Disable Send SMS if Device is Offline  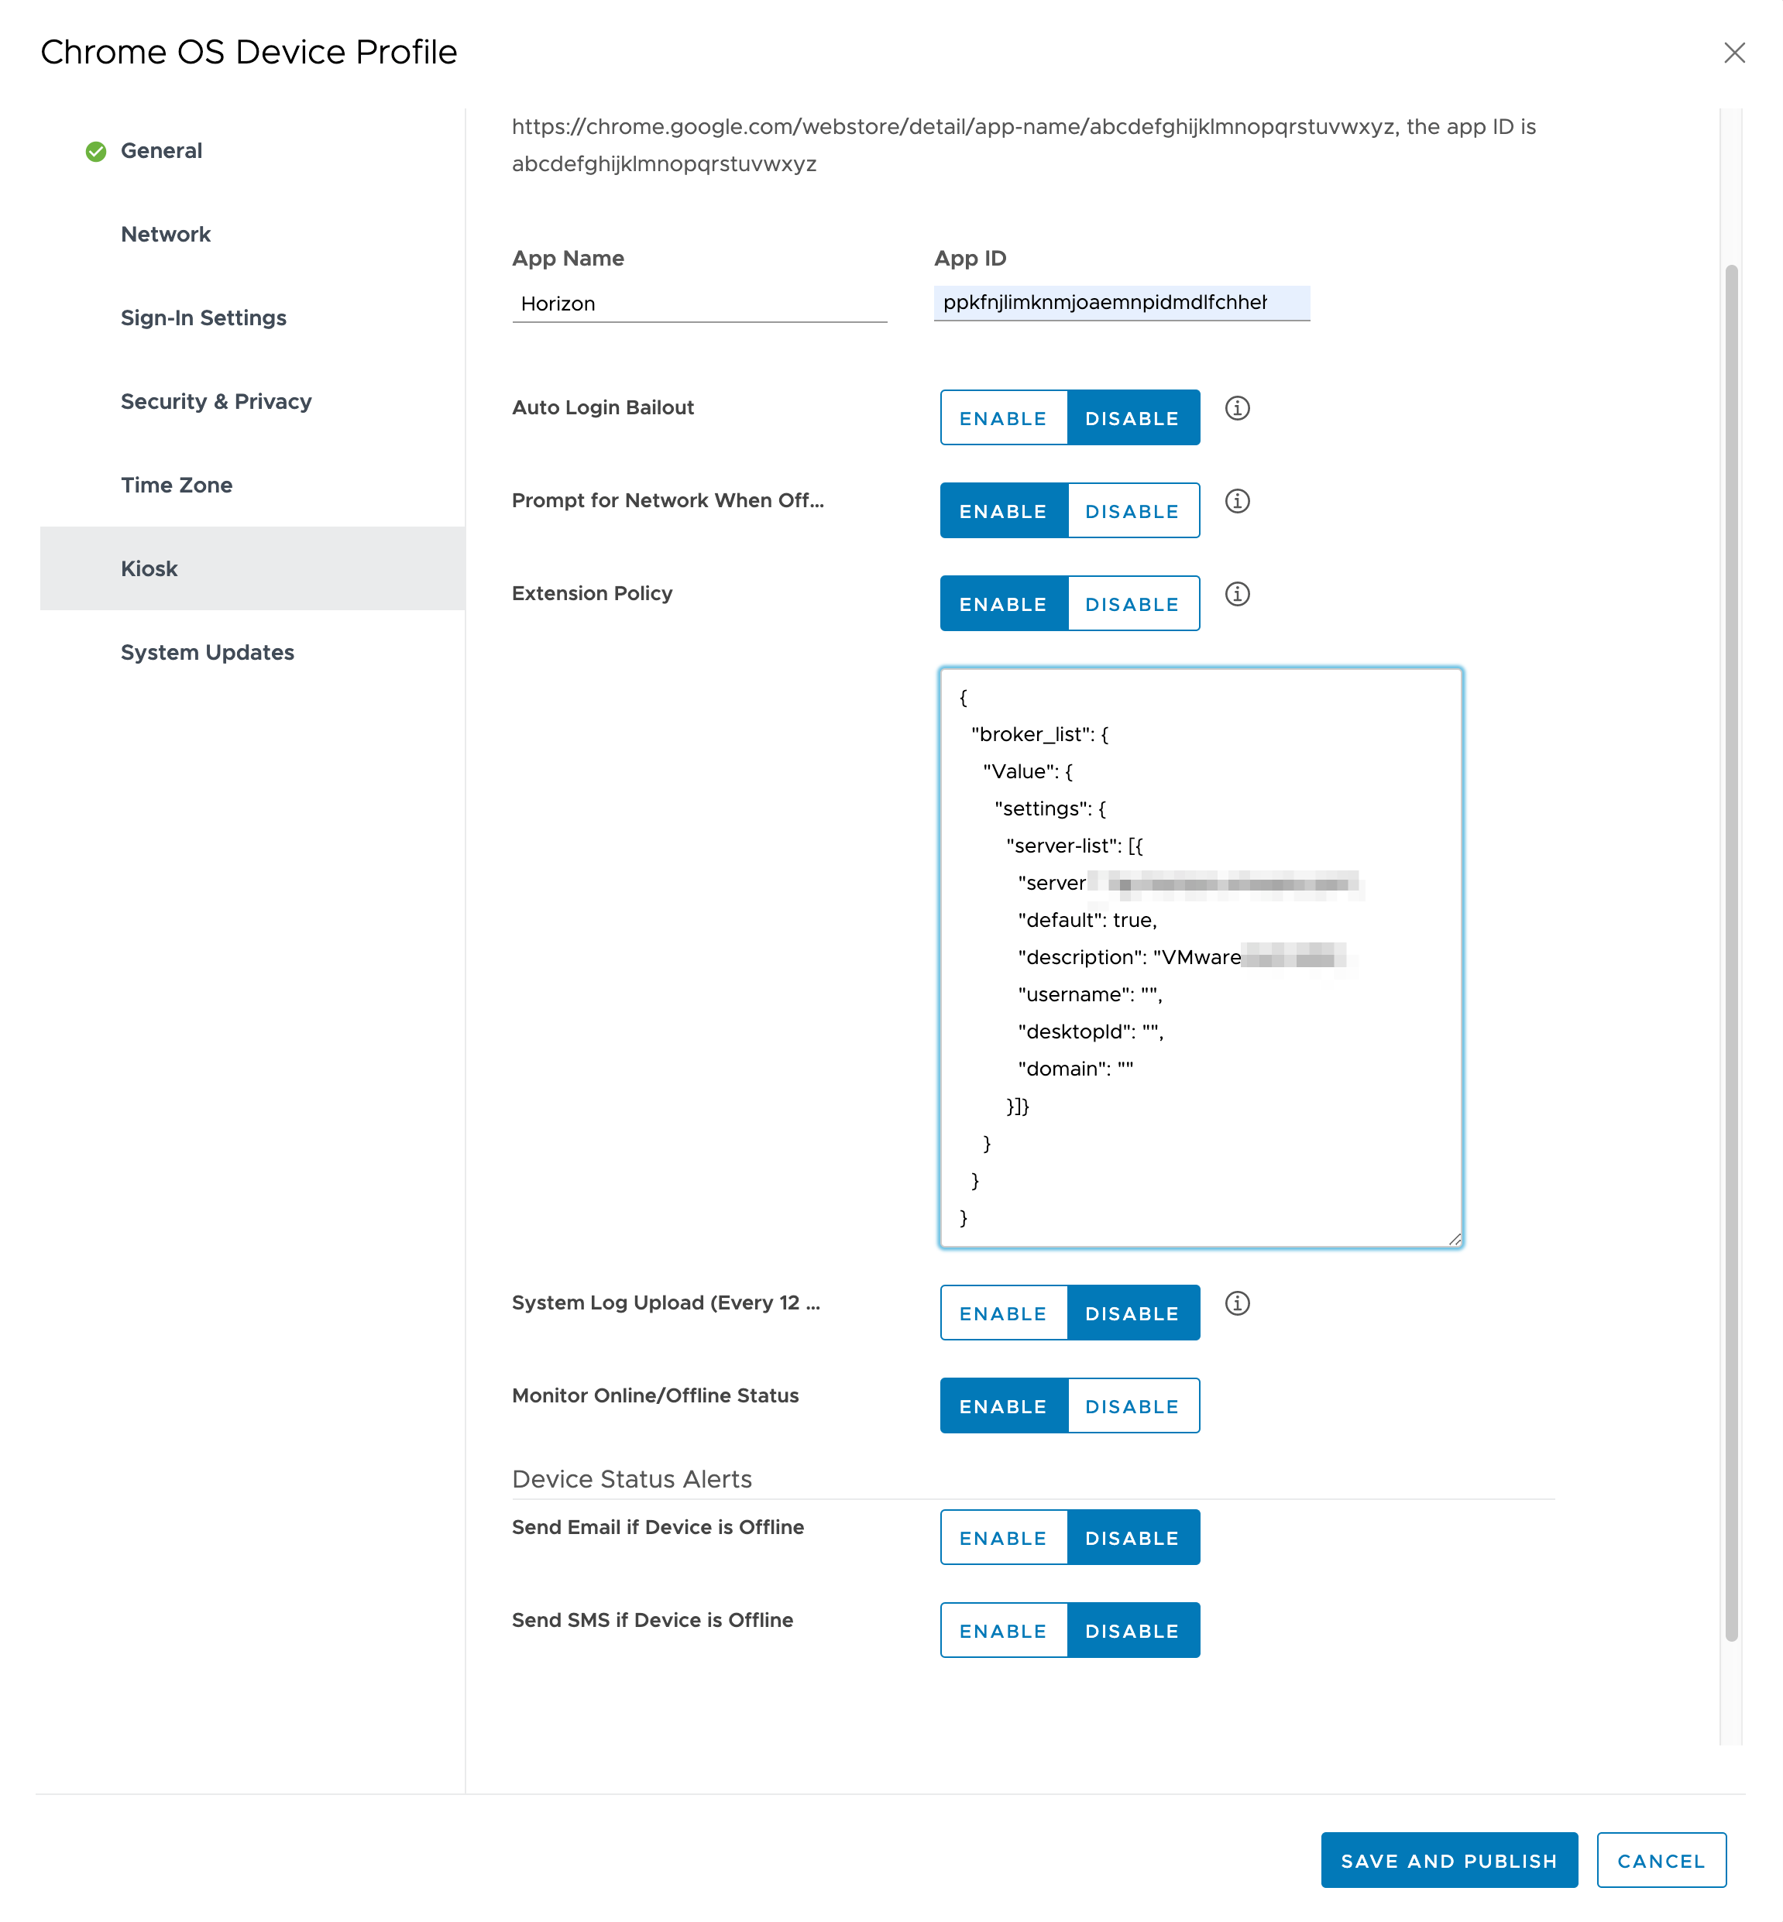click(x=1132, y=1631)
